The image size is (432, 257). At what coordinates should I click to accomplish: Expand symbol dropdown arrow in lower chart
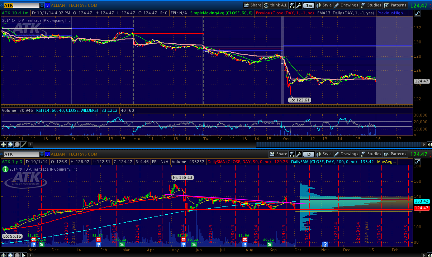tap(42, 154)
